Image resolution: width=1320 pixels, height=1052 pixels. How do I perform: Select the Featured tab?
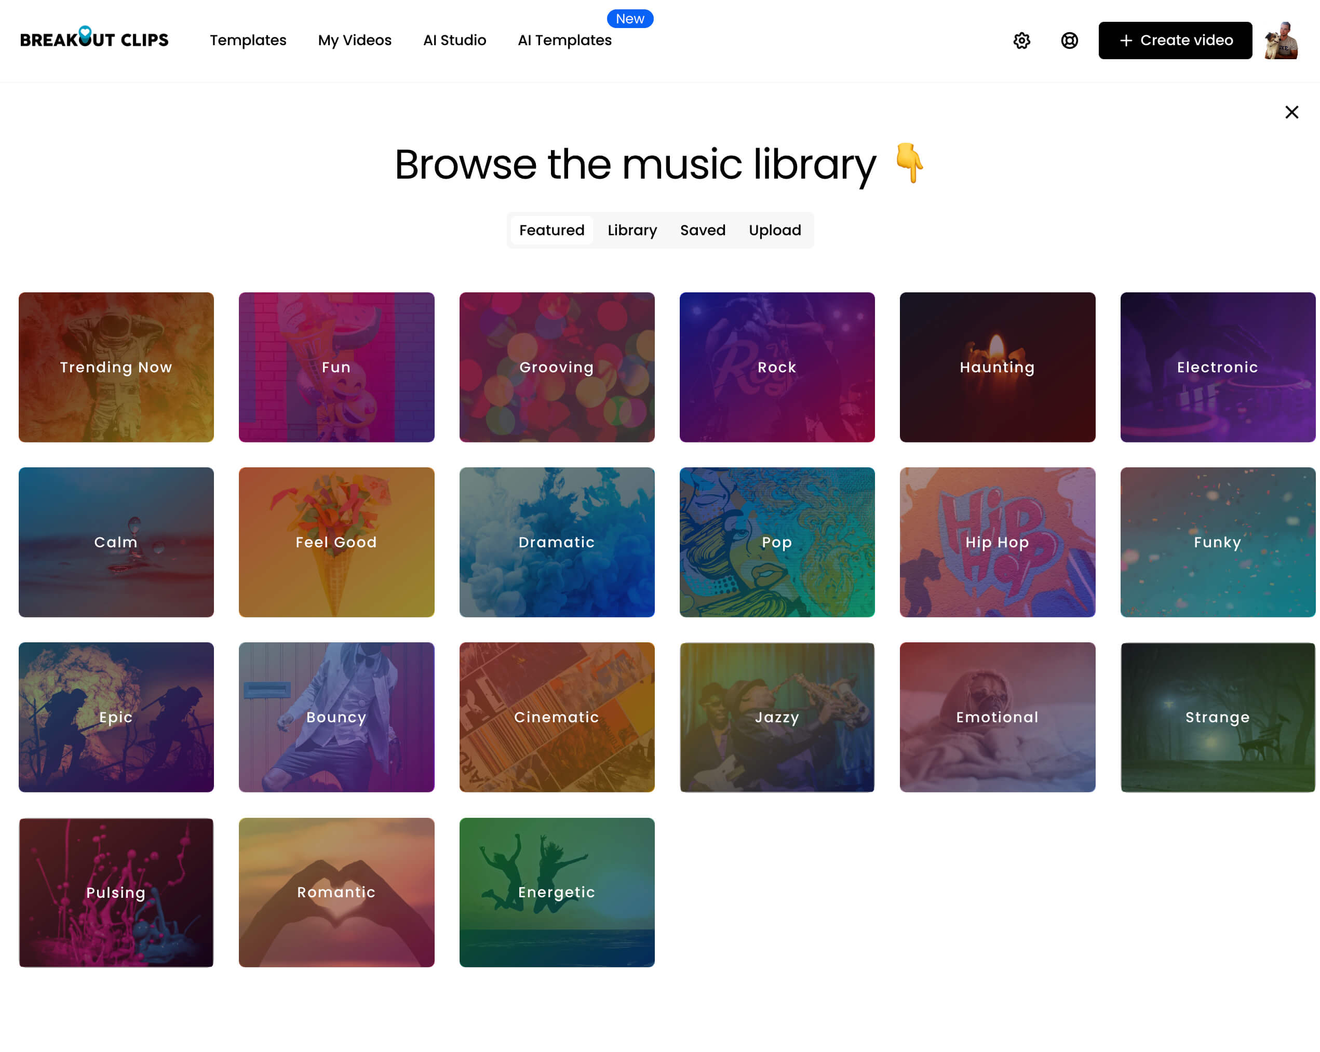point(551,230)
